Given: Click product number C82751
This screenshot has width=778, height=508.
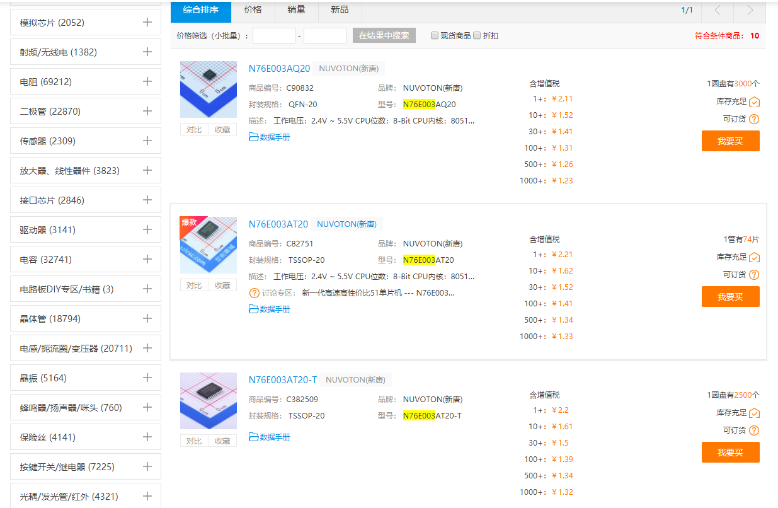Looking at the screenshot, I should click(x=300, y=243).
